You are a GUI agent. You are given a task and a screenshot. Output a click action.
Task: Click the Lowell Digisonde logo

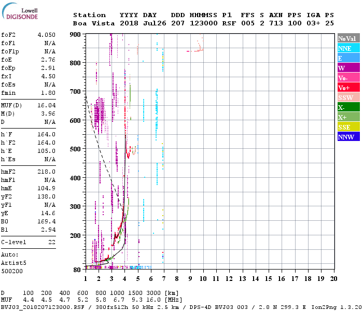[x=20, y=11]
